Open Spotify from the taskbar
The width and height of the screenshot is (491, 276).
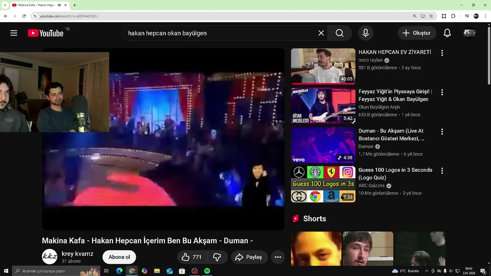(207, 271)
